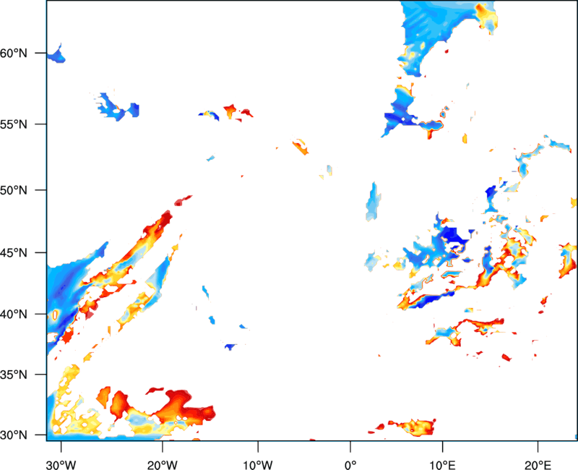This screenshot has height=470, width=578.
Task: Click the 20°E longitude label
Action: tap(538, 465)
